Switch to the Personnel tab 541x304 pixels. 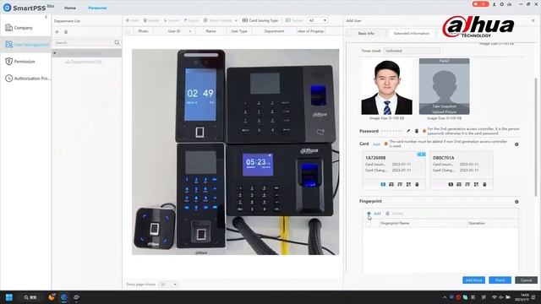97,8
